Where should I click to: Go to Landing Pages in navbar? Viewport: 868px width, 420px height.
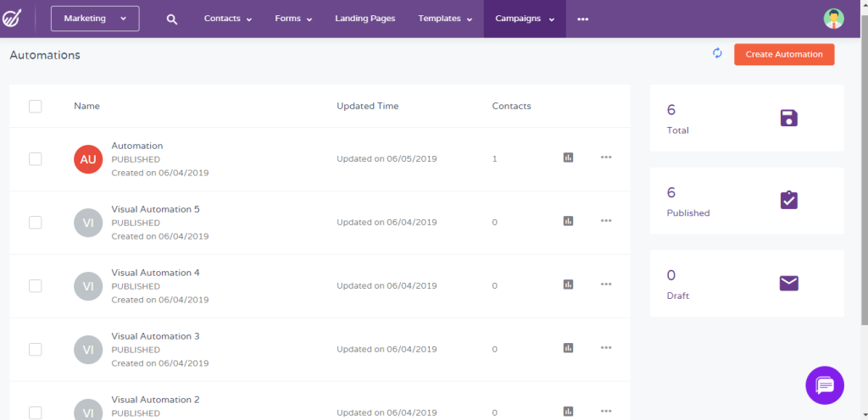(364, 19)
